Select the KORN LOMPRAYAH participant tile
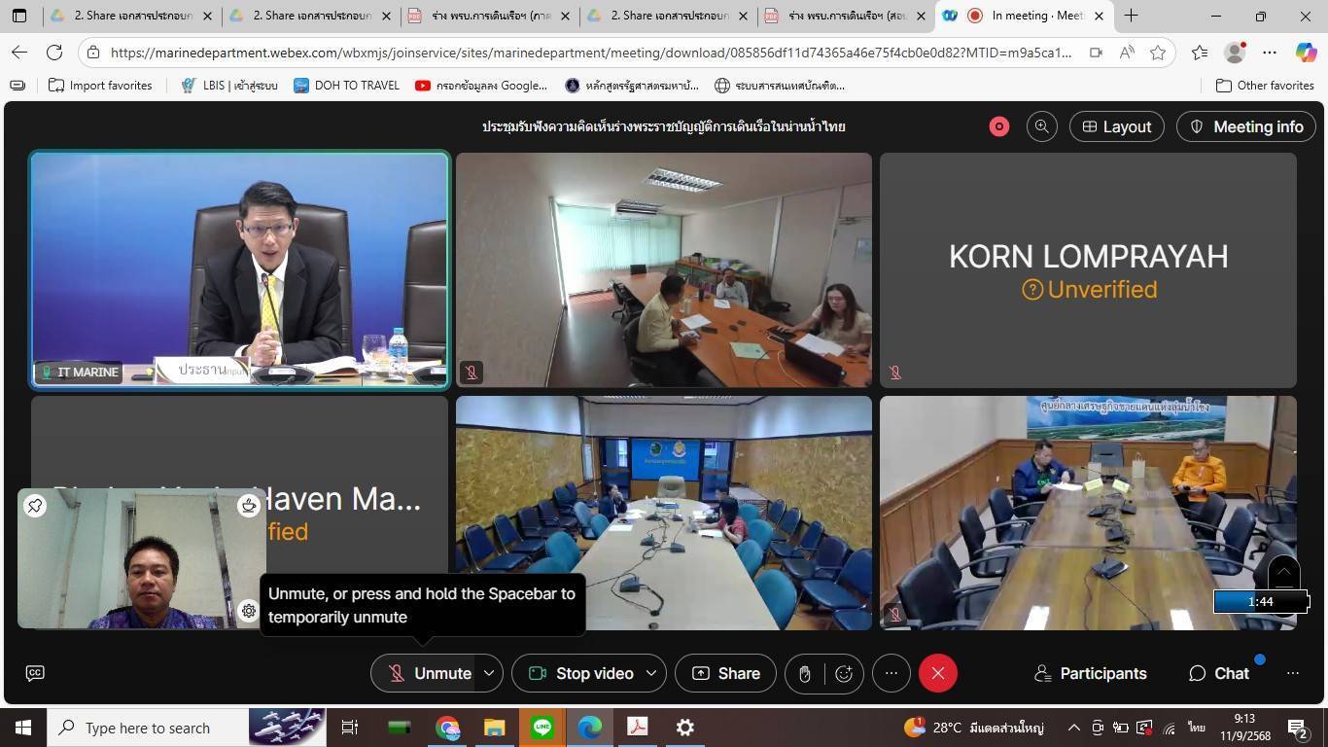This screenshot has height=747, width=1328. (1088, 270)
